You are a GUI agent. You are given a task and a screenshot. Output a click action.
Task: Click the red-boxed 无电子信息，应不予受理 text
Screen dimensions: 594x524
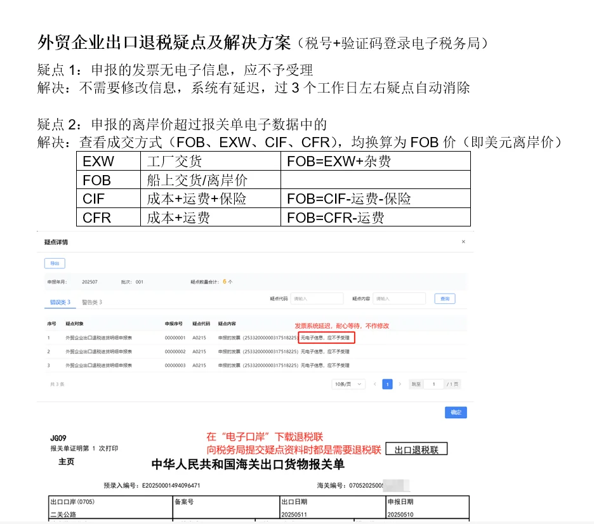click(x=329, y=338)
